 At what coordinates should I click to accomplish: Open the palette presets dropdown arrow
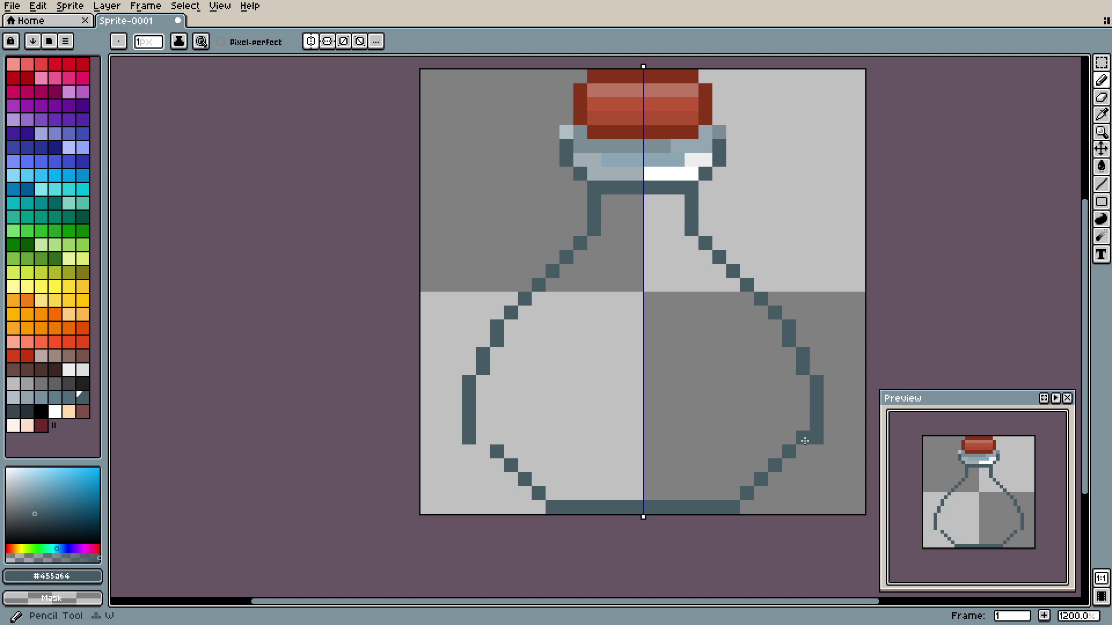tap(33, 41)
